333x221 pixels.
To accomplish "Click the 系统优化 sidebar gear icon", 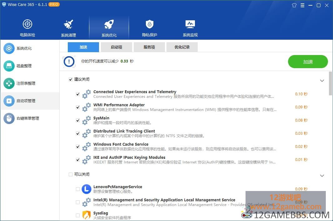I will (9, 48).
